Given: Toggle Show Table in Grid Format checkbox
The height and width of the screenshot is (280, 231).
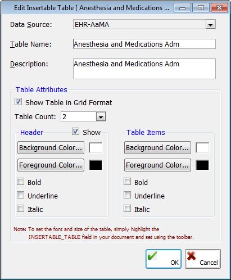Looking at the screenshot, I should 19,102.
